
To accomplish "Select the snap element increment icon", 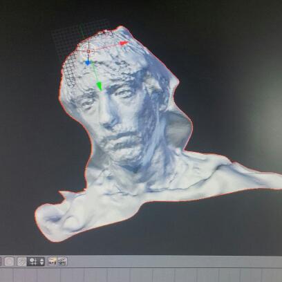I will click(33, 262).
